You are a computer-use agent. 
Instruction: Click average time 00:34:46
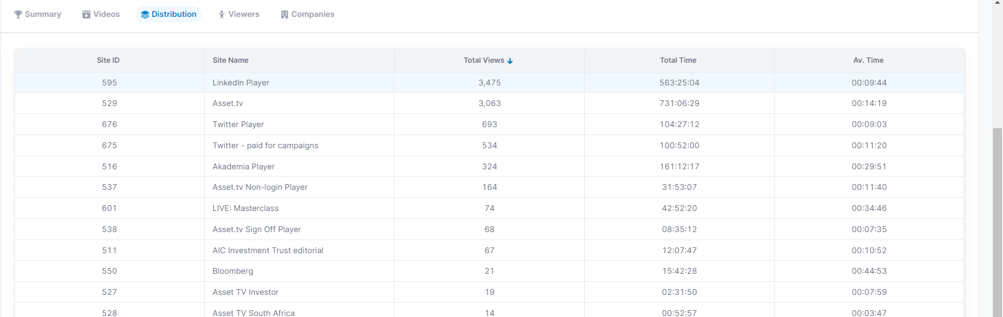click(869, 208)
